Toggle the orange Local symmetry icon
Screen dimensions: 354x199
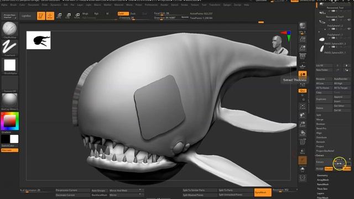303,75
